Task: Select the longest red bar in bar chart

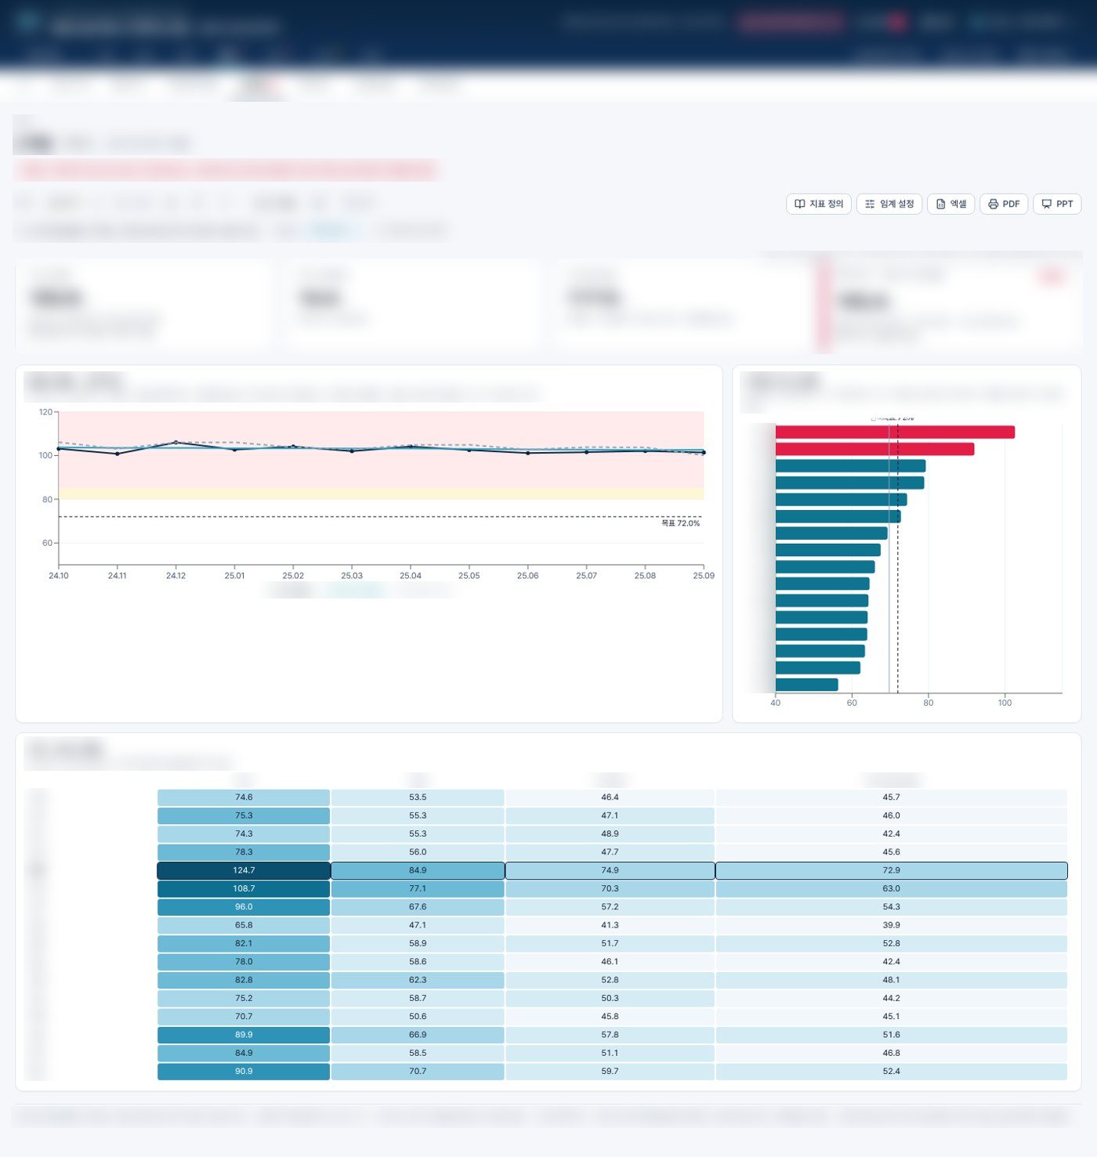Action: pyautogui.click(x=895, y=432)
